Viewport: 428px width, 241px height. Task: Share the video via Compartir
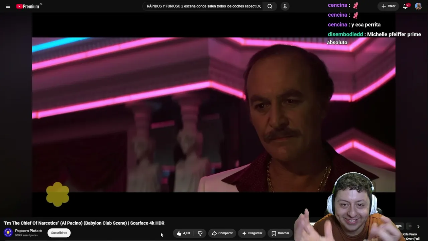coord(222,233)
